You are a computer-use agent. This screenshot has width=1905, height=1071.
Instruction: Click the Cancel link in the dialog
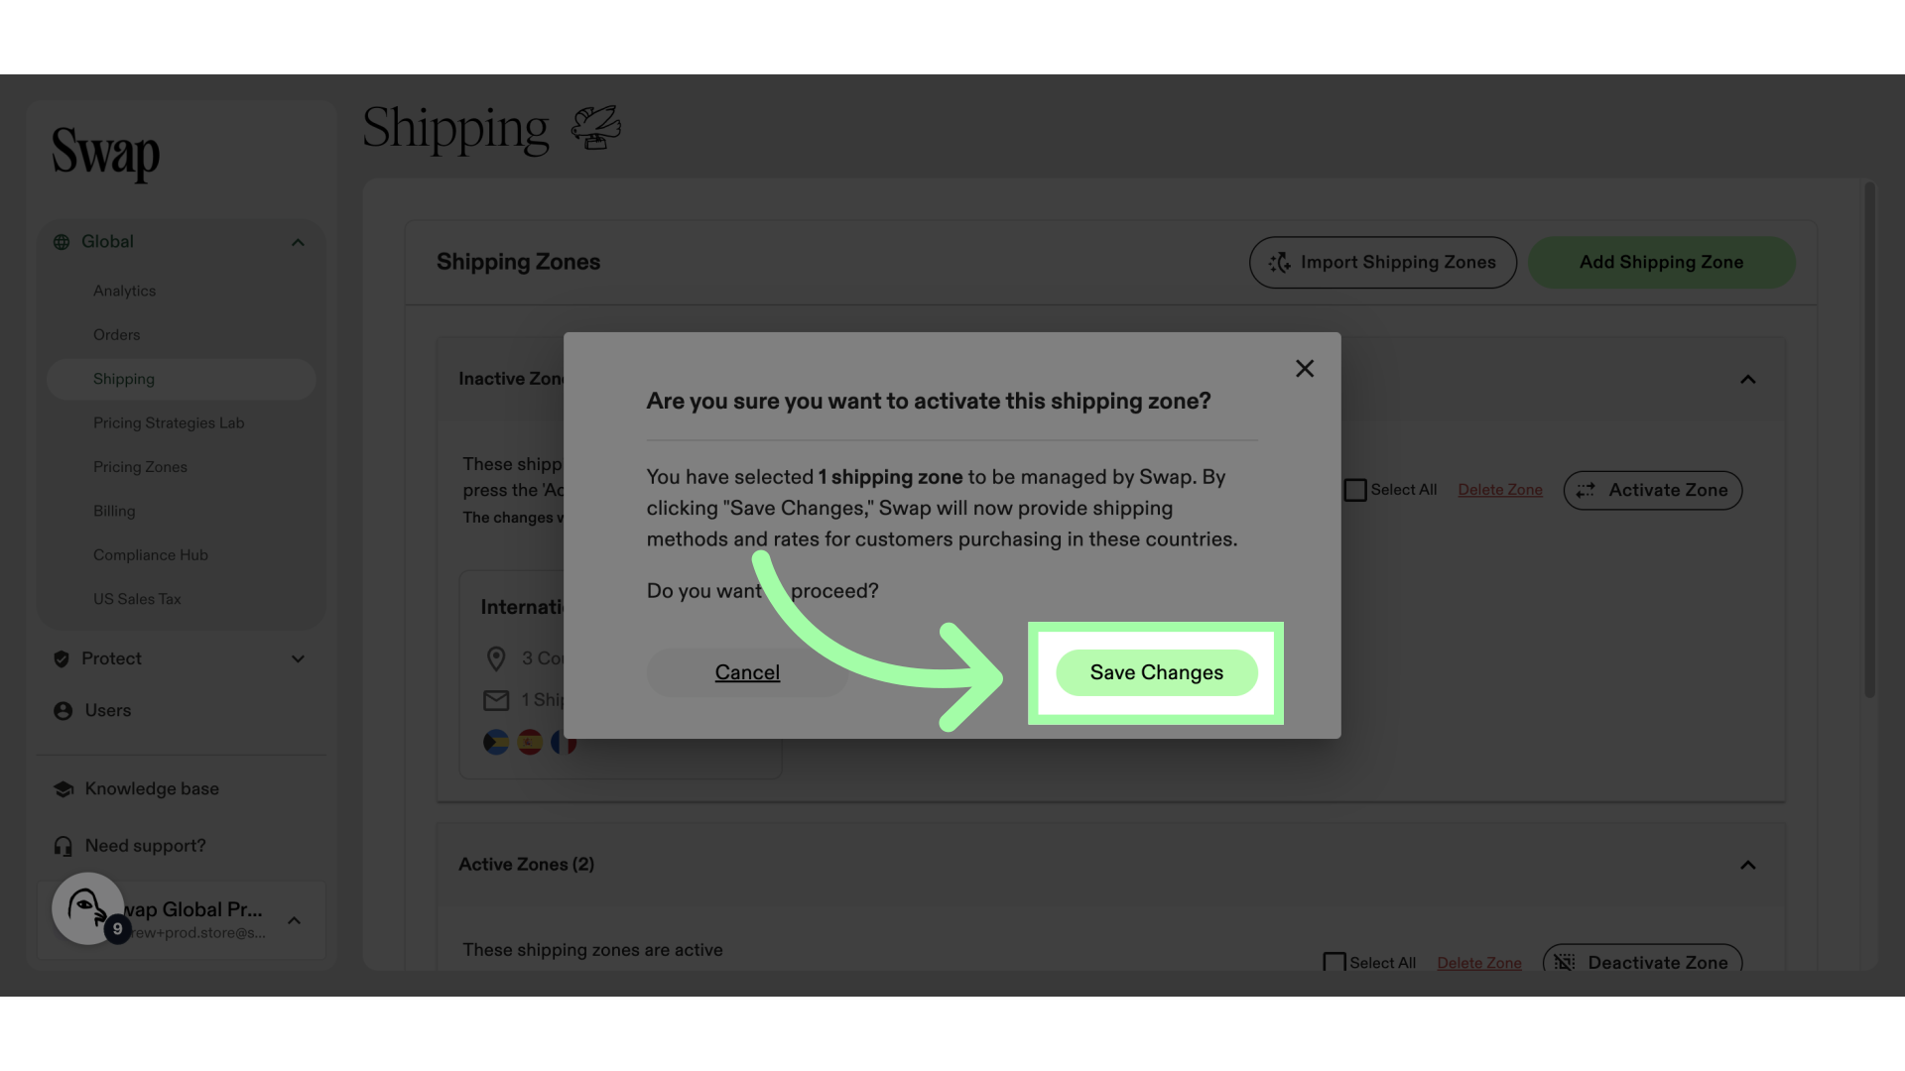pos(747,673)
